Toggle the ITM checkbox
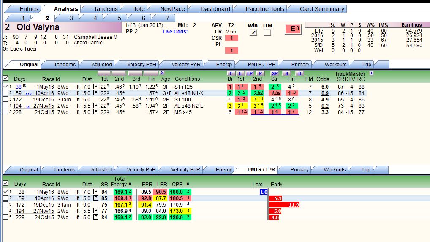The image size is (430, 242). point(267,33)
